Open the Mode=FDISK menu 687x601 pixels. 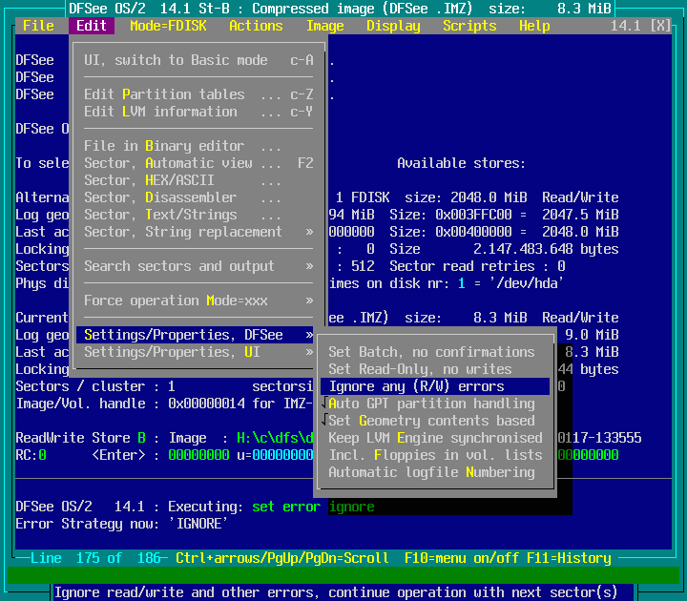click(x=168, y=26)
